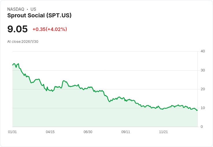Click the leftmost start of the price line
213x147 pixels.
coord(13,65)
